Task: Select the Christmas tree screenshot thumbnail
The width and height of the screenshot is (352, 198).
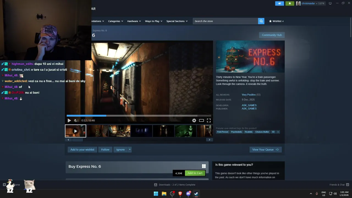Action: click(x=97, y=131)
